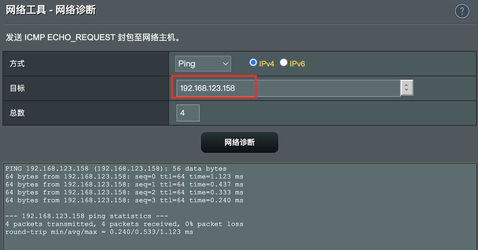Click the yellow IPv4 label text
The width and height of the screenshot is (478, 250).
tap(267, 64)
